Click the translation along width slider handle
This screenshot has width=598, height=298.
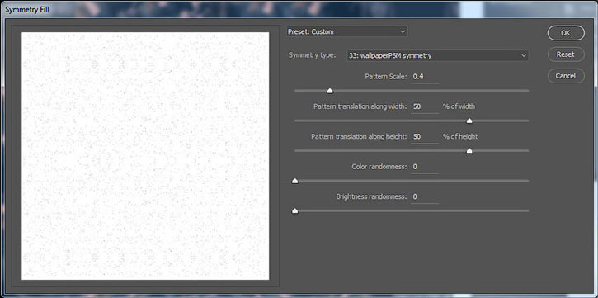coord(469,121)
